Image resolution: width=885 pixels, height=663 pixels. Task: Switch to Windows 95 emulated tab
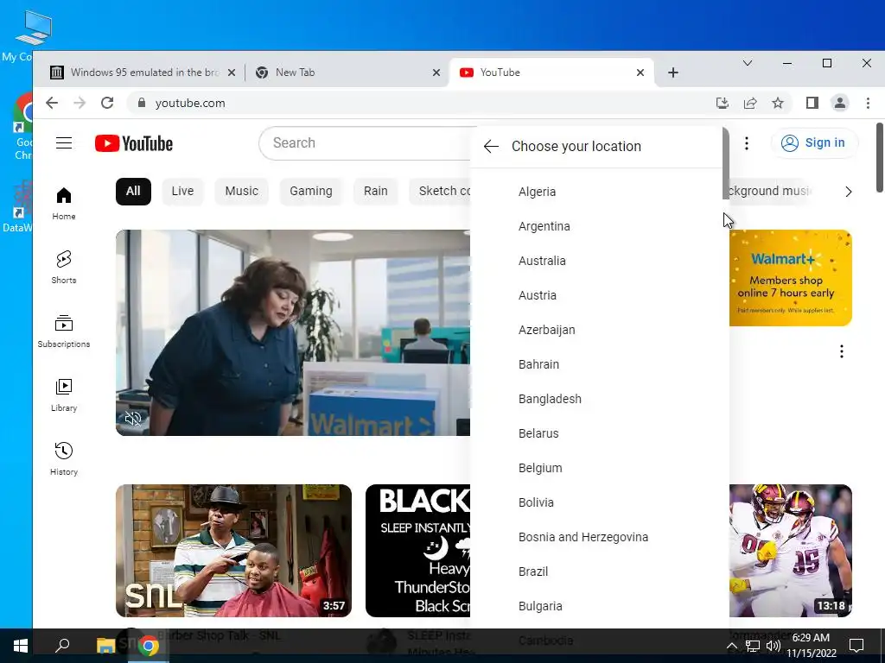[136, 73]
